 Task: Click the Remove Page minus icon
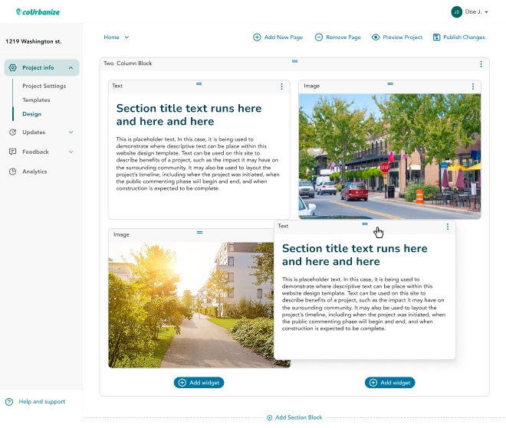click(318, 37)
